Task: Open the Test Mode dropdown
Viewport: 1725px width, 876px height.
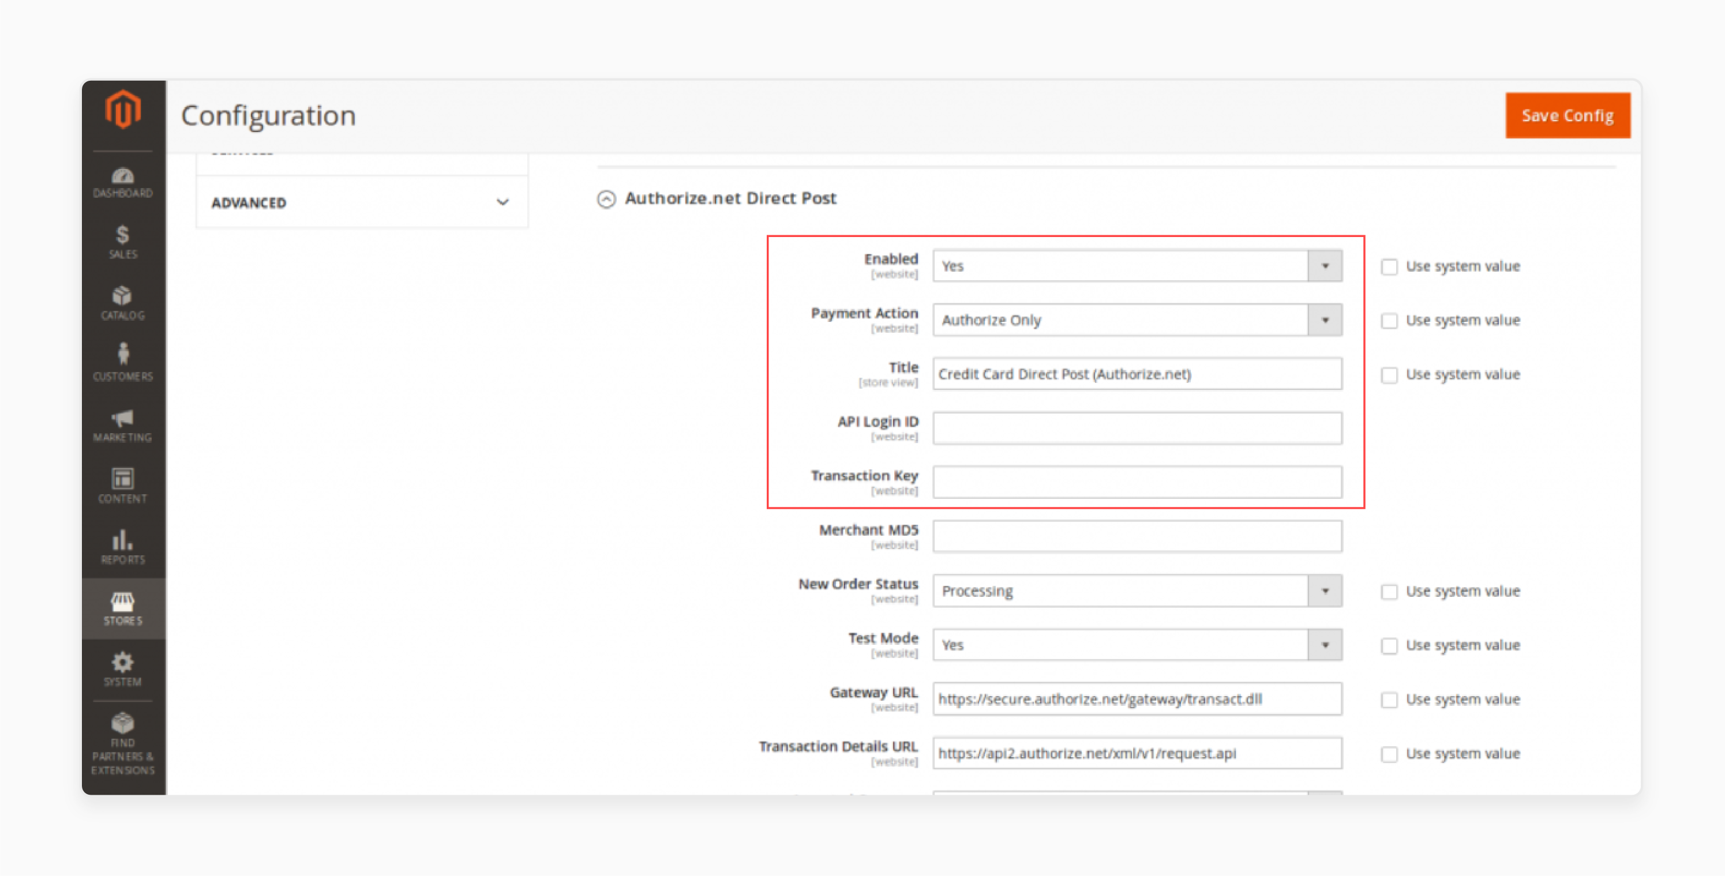Action: [x=1137, y=645]
